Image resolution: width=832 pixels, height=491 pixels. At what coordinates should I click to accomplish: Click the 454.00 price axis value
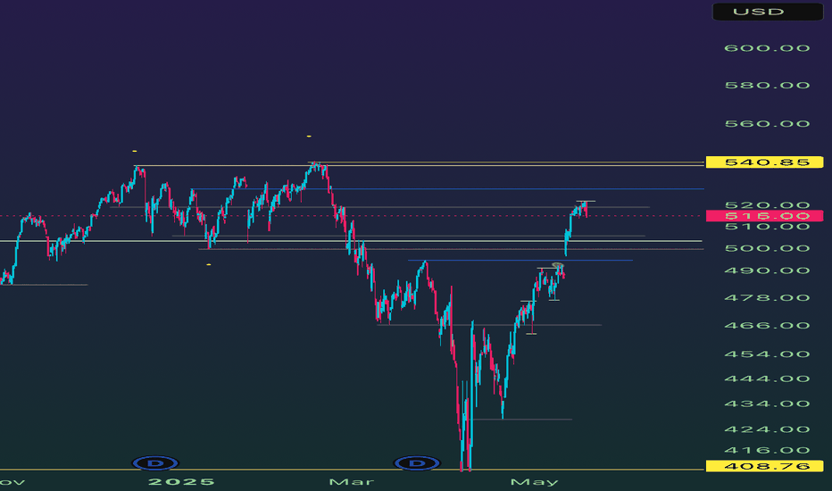767,354
